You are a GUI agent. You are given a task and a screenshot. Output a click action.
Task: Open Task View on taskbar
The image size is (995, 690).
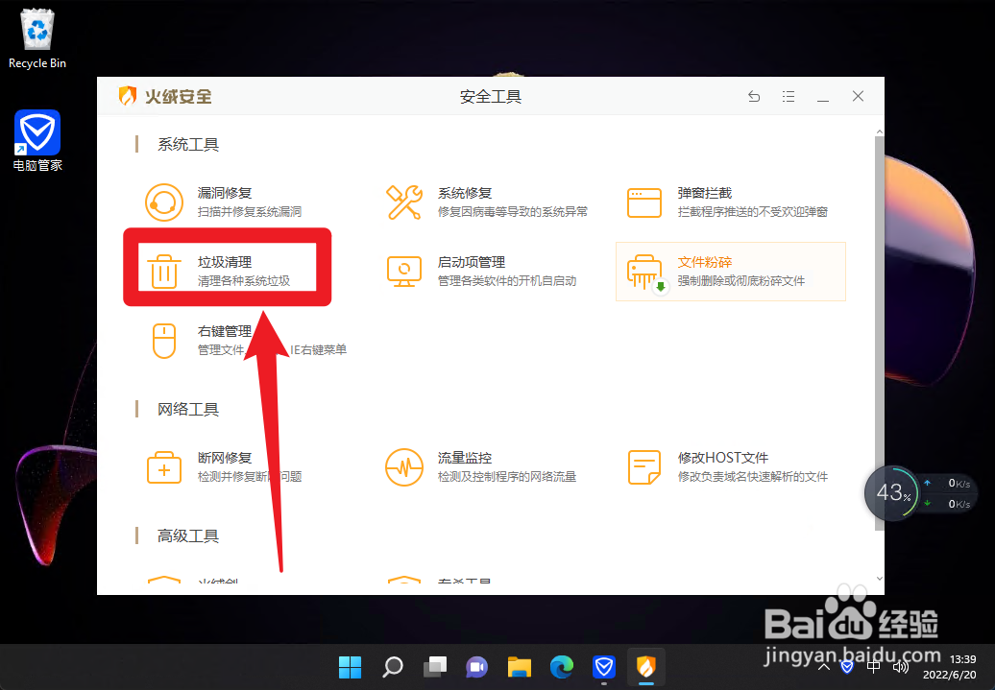[x=435, y=667]
